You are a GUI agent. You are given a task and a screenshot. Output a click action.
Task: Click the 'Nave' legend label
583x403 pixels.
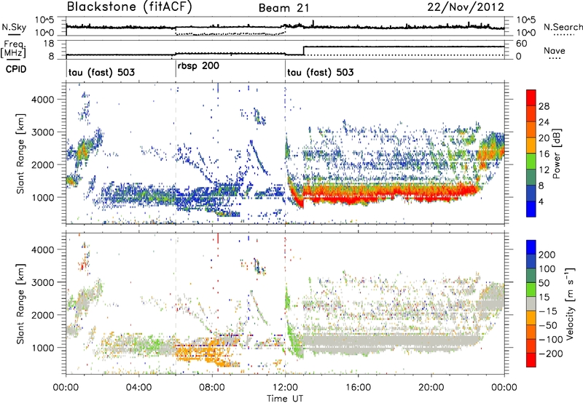tap(554, 51)
